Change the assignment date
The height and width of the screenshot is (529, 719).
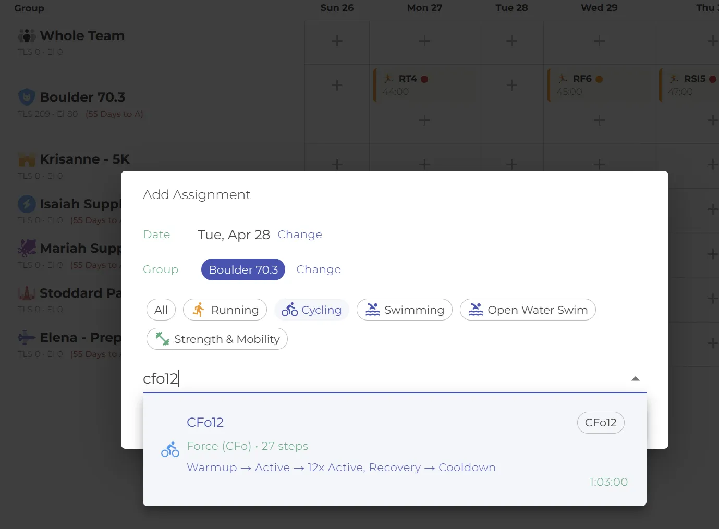[299, 235]
